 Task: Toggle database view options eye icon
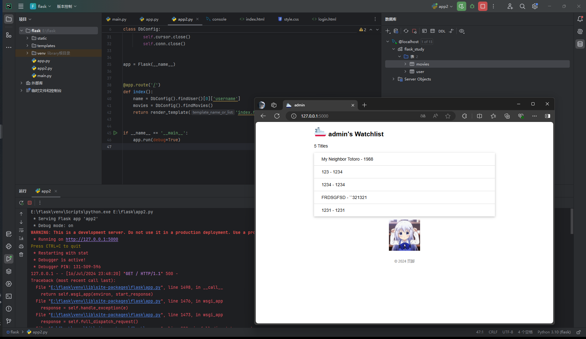(x=462, y=31)
